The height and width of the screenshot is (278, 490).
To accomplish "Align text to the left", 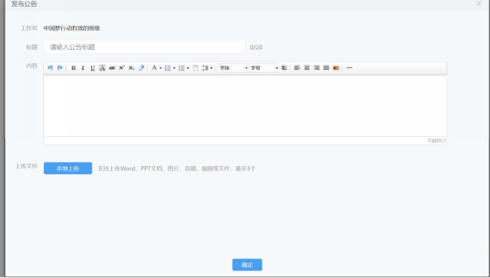I will pyautogui.click(x=297, y=68).
